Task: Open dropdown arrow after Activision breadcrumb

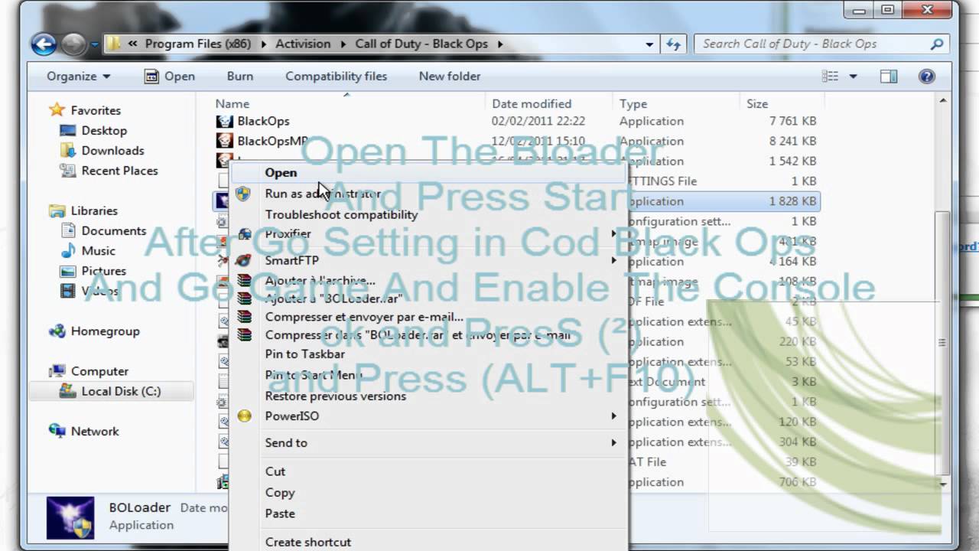Action: tap(343, 44)
